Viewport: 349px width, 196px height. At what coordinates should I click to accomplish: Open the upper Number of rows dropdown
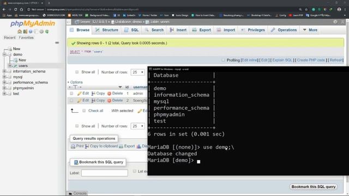[138, 72]
